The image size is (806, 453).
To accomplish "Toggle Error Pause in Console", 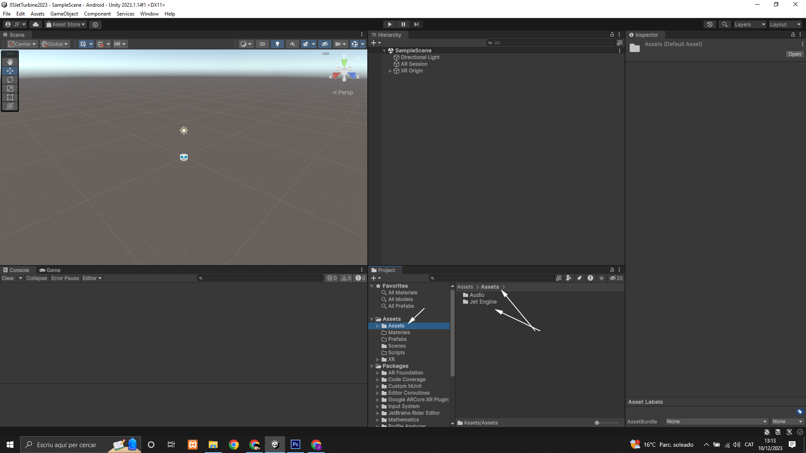I will [65, 278].
